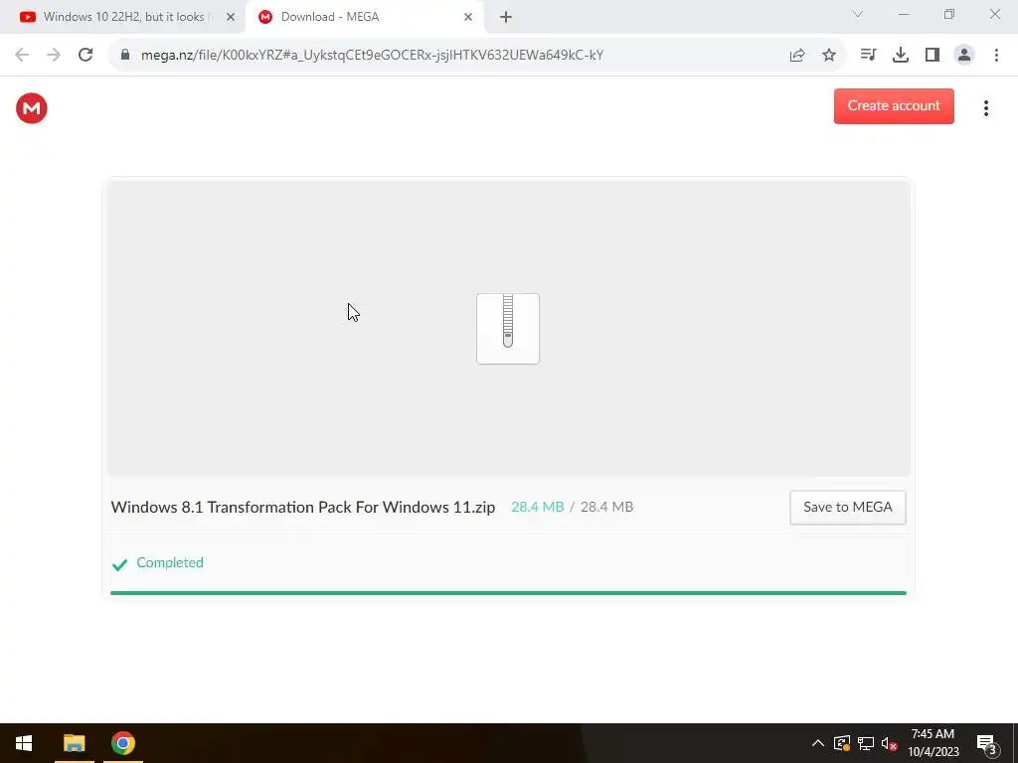The height and width of the screenshot is (763, 1018).
Task: Click the zip file preview icon
Action: 508,328
